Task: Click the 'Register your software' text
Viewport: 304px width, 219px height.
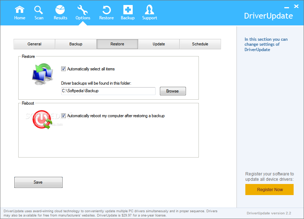Action: (x=270, y=176)
